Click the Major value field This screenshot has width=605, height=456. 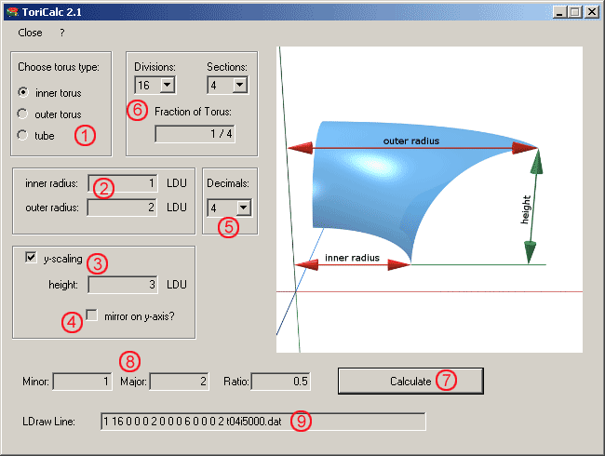[x=180, y=382]
